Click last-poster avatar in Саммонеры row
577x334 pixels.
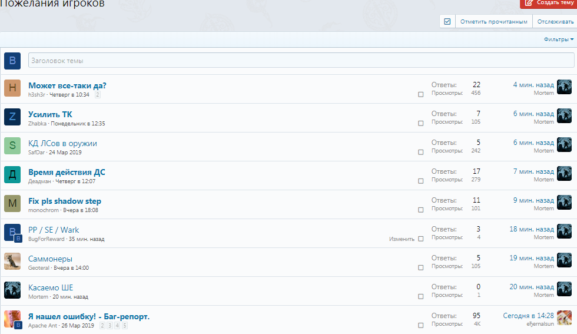(x=564, y=260)
